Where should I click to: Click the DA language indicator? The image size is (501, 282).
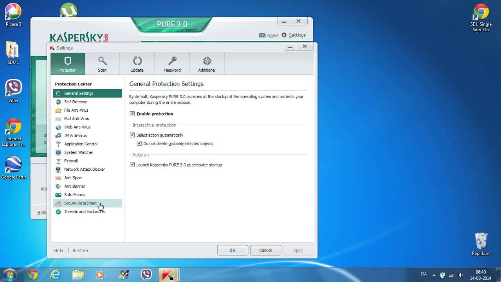(x=424, y=274)
